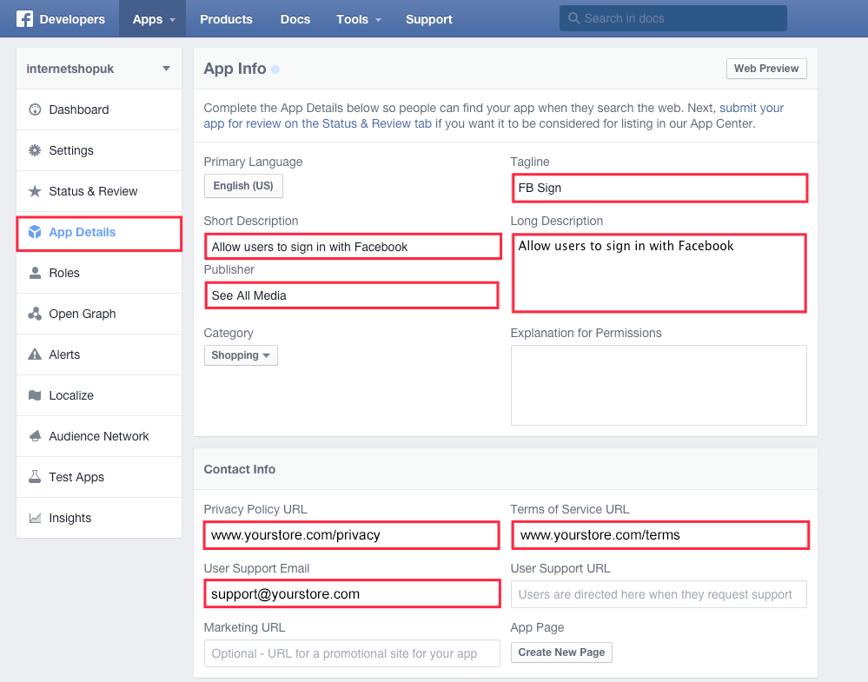This screenshot has height=682, width=868.
Task: Click the Test Apps flask icon
Action: 35,477
